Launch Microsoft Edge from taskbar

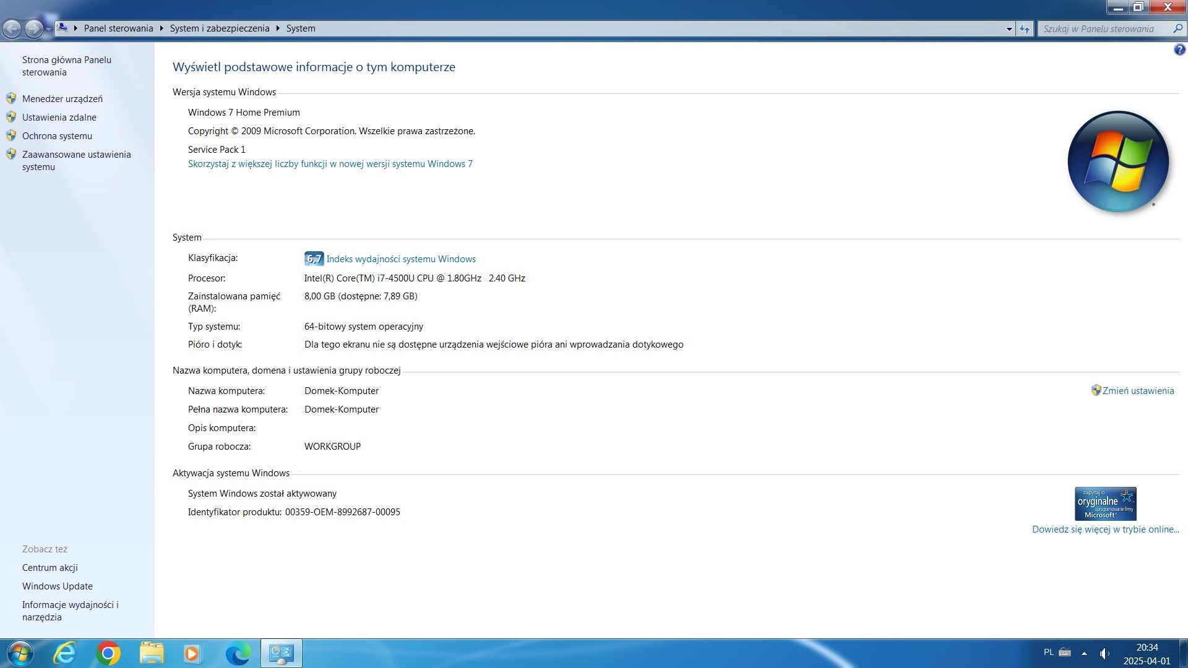click(x=238, y=653)
